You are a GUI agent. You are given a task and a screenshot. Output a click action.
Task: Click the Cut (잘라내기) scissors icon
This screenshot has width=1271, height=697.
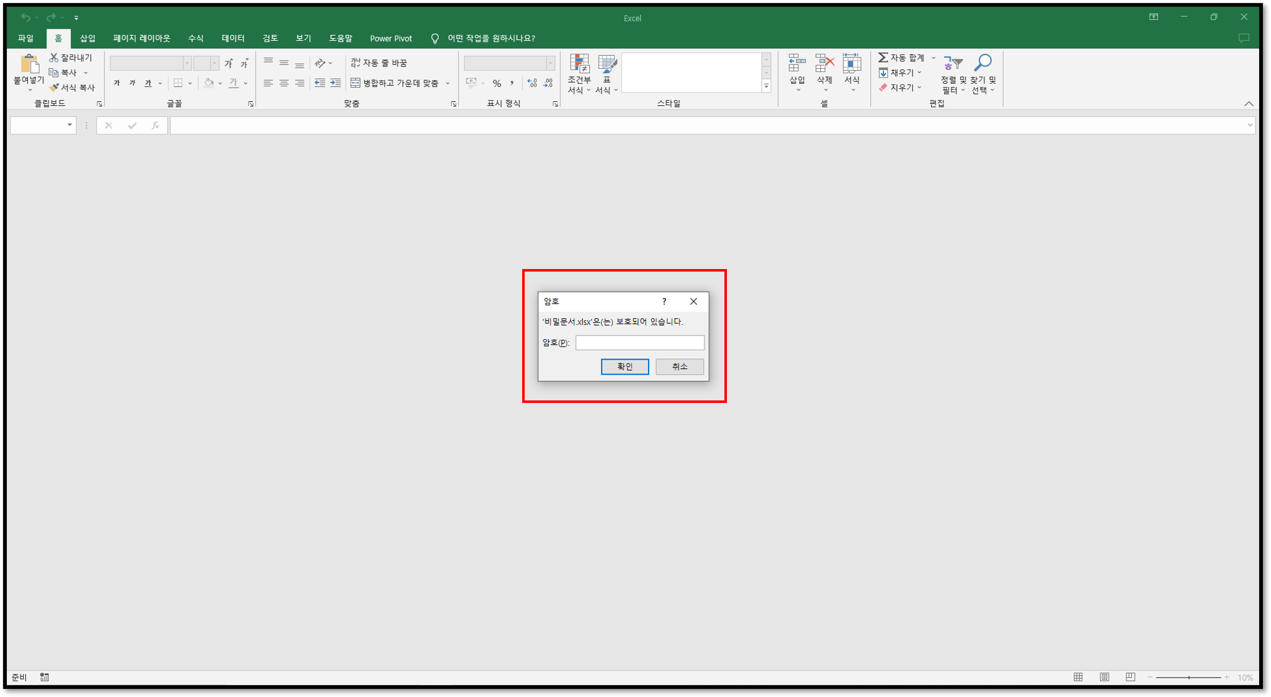(54, 58)
